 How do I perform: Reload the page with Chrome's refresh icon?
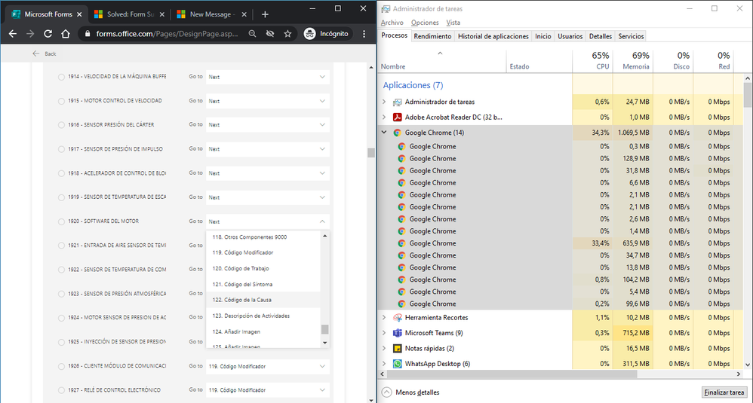pyautogui.click(x=48, y=34)
